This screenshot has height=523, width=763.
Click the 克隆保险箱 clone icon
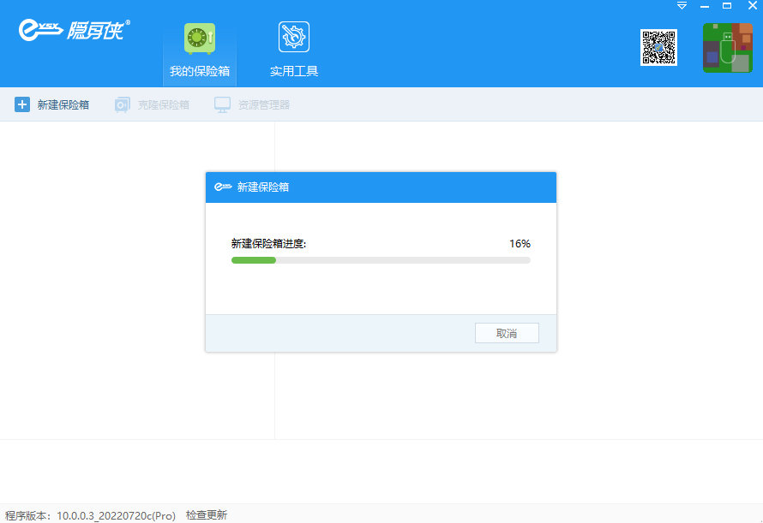click(x=122, y=104)
